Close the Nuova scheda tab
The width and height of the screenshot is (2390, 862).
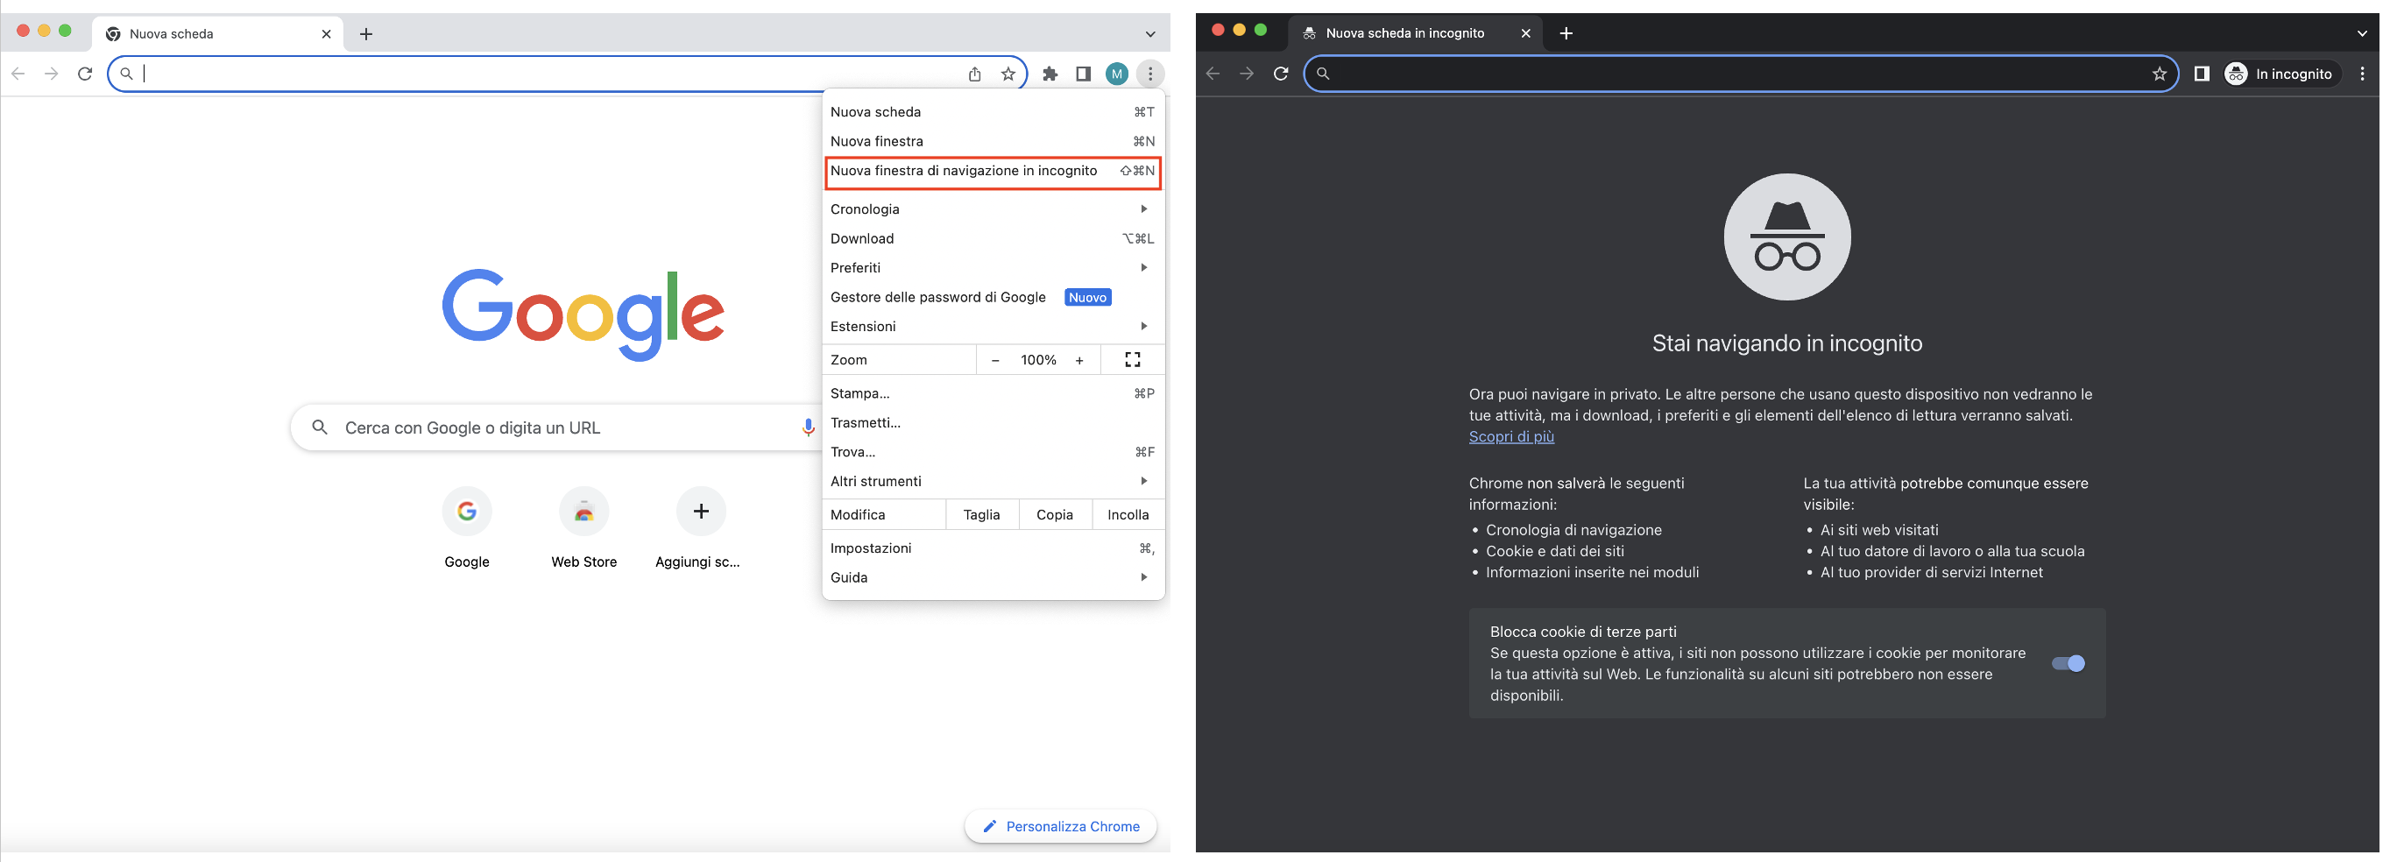[x=327, y=34]
